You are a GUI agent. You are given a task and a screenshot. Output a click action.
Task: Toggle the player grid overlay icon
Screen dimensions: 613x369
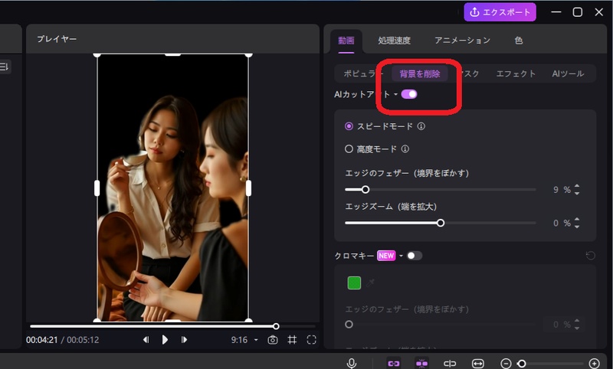(292, 340)
